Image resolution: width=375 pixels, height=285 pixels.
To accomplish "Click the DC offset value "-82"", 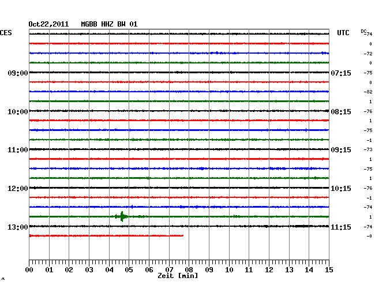I will click(x=368, y=92).
